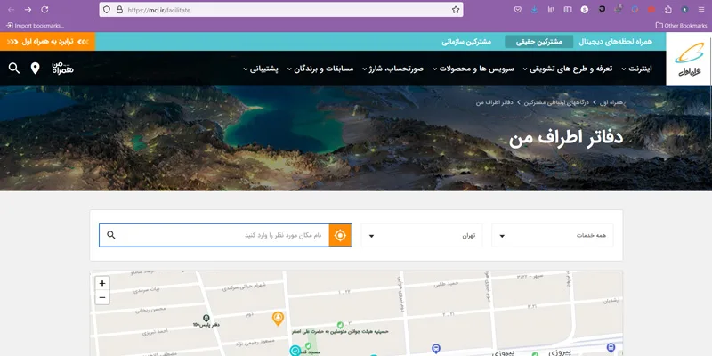Viewport: 712px width, 356px height.
Task: Click the orange office marker on map
Action: [x=278, y=318]
